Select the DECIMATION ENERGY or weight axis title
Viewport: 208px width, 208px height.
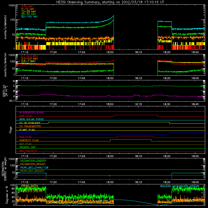click(x=4, y=169)
